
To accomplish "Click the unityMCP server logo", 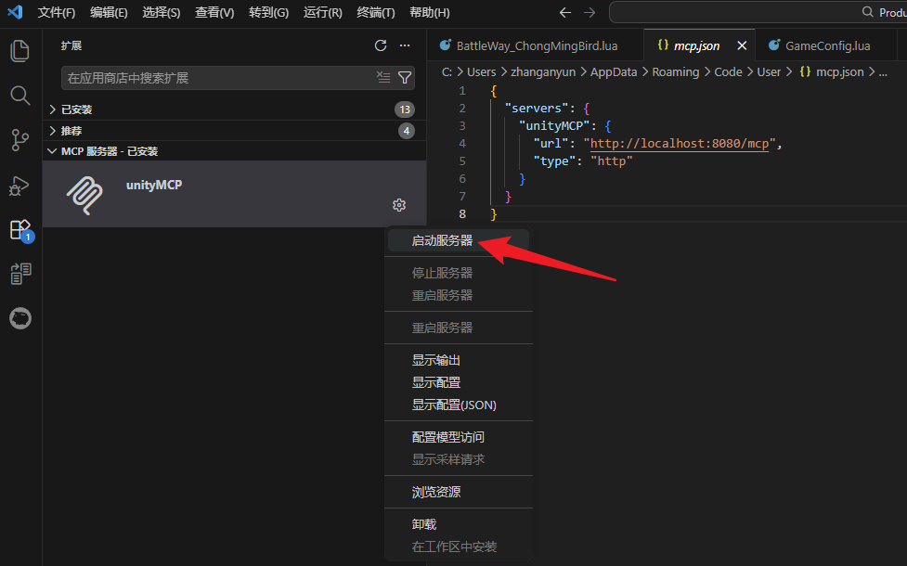I will pyautogui.click(x=85, y=195).
